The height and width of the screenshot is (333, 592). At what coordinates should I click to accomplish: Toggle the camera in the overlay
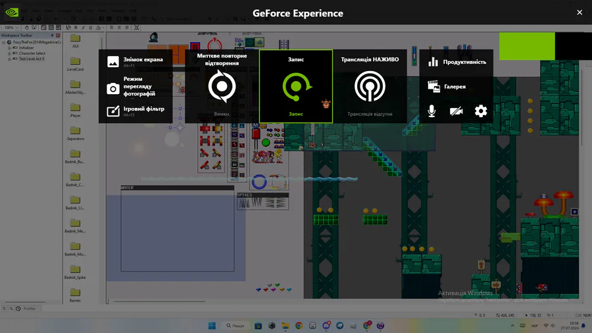456,111
